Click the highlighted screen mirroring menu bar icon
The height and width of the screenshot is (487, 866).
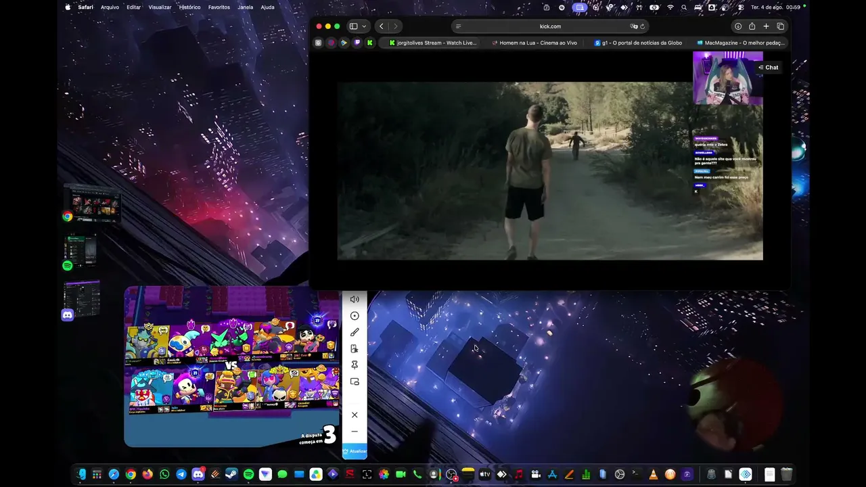click(x=579, y=7)
